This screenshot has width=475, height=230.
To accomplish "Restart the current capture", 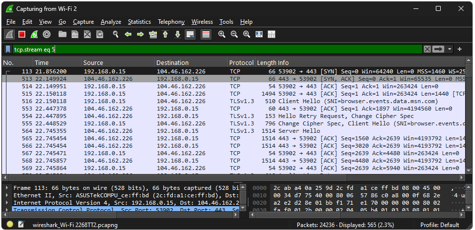I will pos(34,34).
